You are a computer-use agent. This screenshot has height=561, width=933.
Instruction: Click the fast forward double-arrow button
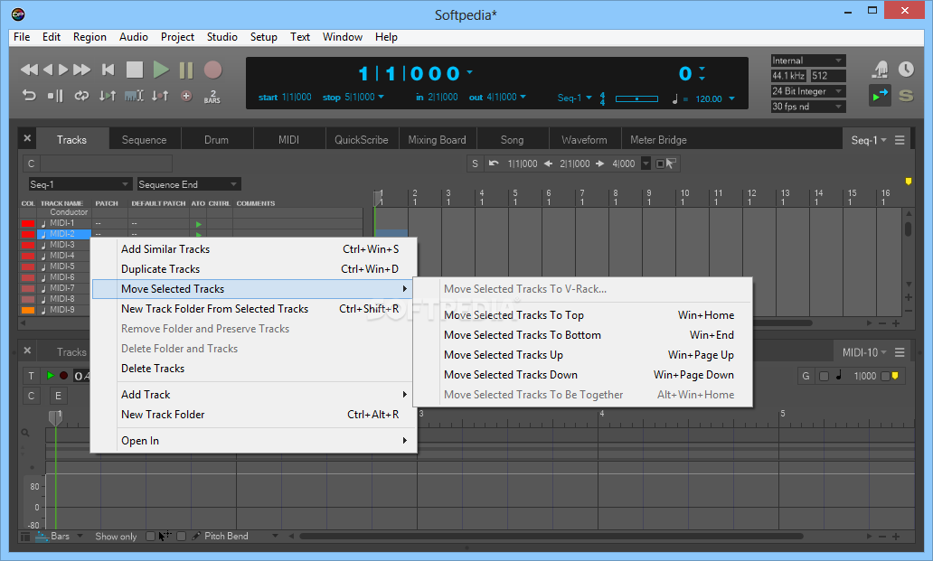coord(81,70)
